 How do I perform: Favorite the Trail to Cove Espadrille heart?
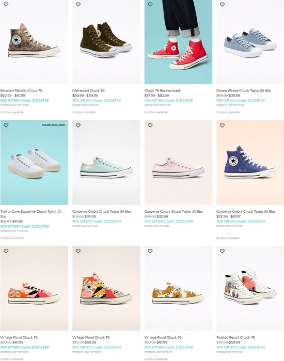(x=6, y=125)
